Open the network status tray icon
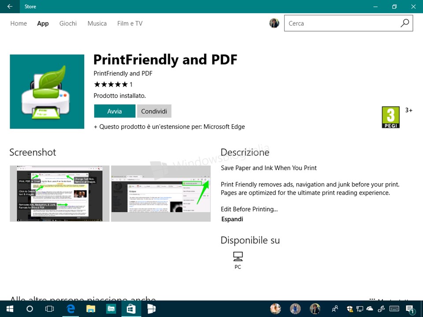The height and width of the screenshot is (317, 423). 360,309
